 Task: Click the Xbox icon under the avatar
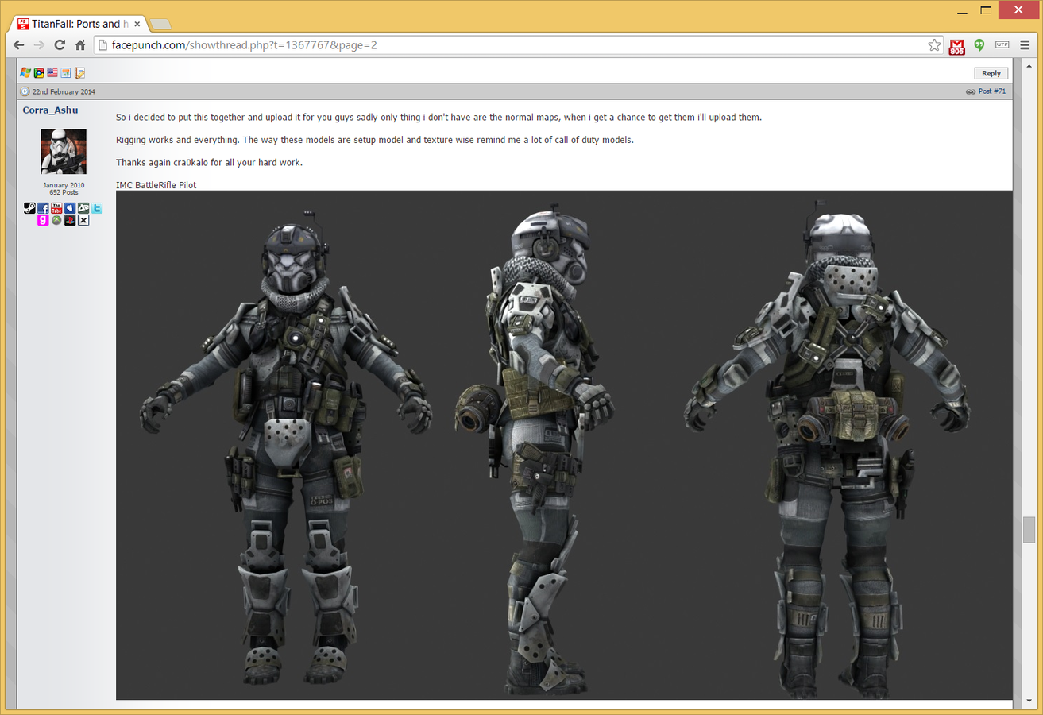point(56,220)
